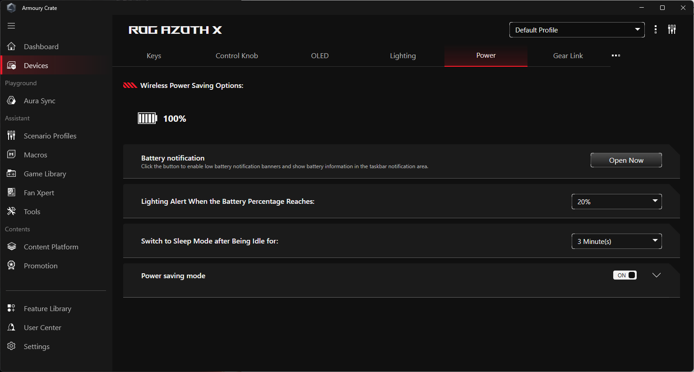Open Scenario Profiles in the sidebar
This screenshot has height=372, width=694.
tap(50, 136)
